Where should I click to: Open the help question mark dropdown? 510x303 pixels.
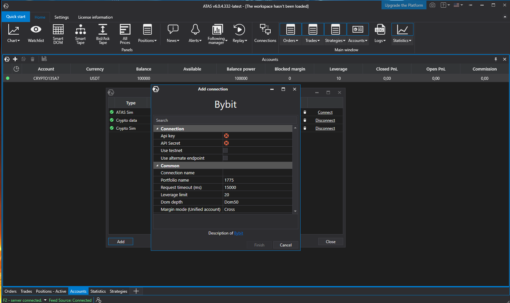click(x=445, y=5)
